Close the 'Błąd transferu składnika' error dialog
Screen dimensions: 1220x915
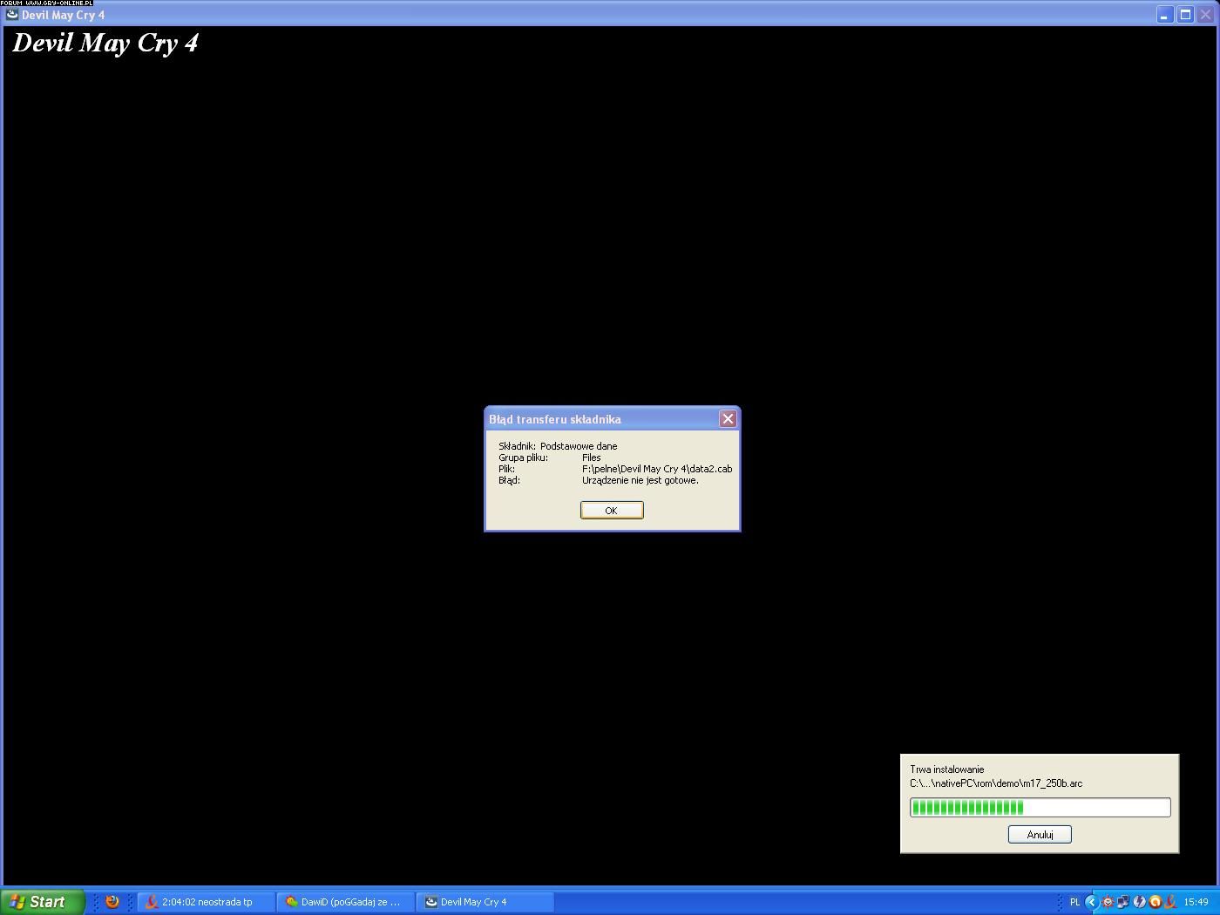coord(728,419)
